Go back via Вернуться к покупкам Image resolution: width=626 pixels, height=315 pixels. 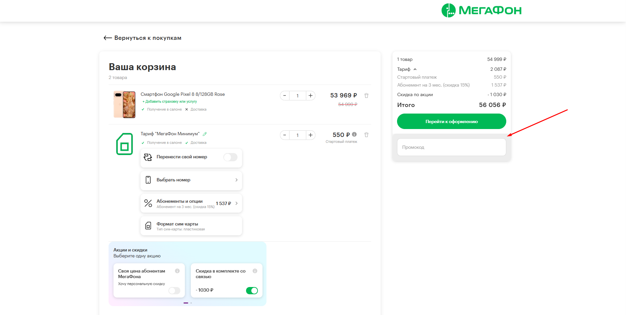pyautogui.click(x=142, y=38)
